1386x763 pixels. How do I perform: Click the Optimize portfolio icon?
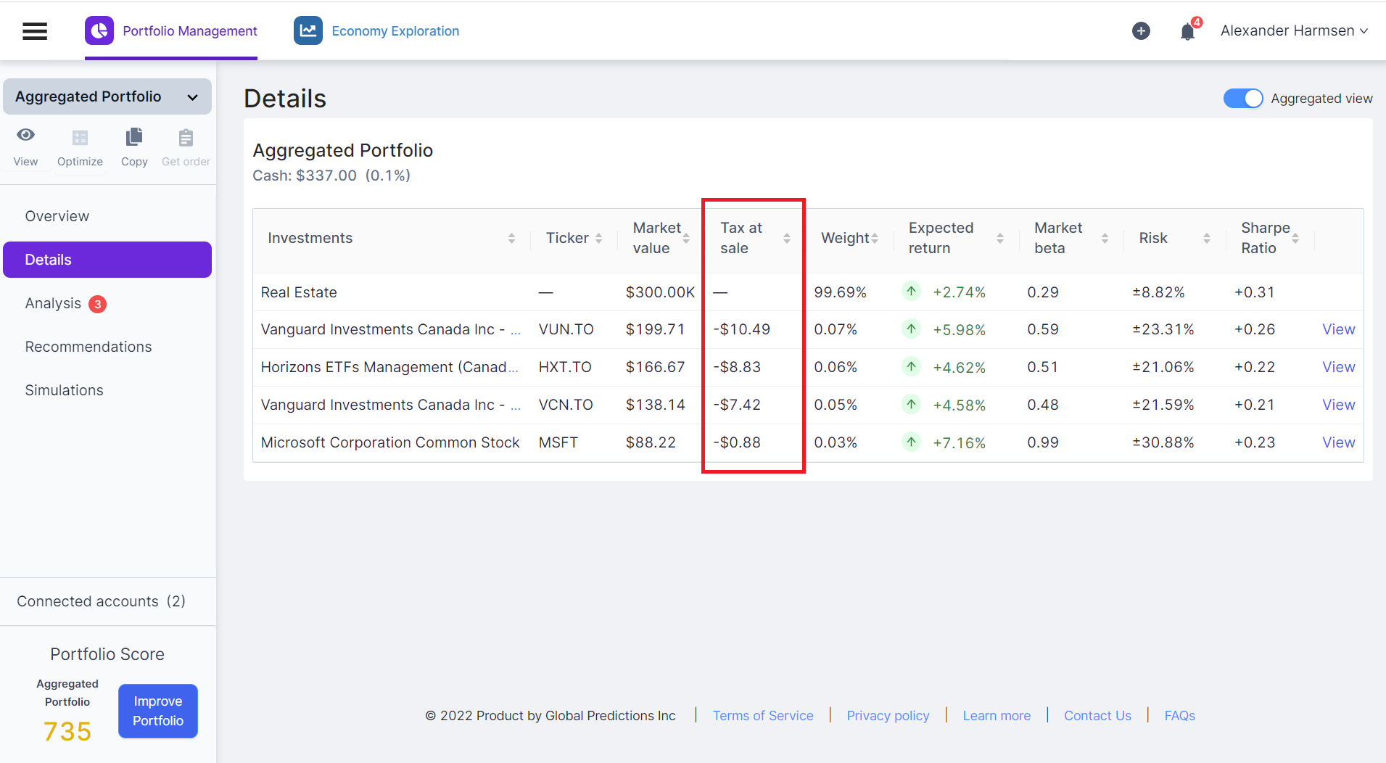(80, 138)
